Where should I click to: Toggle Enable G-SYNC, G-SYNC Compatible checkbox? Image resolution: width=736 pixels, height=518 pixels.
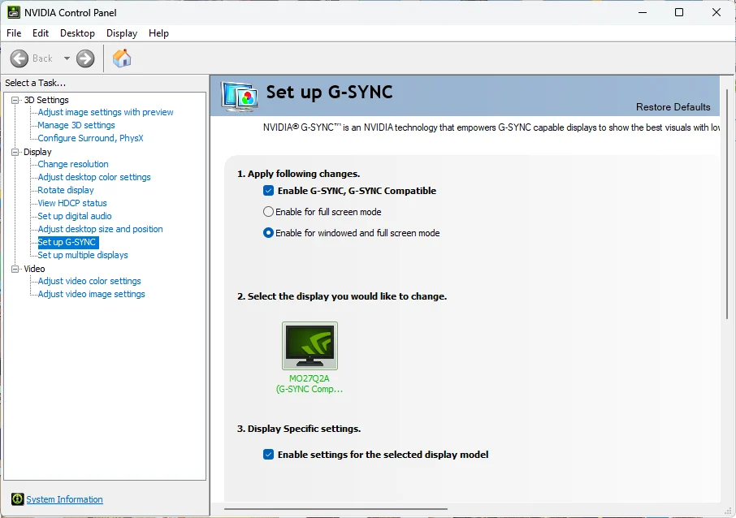269,191
